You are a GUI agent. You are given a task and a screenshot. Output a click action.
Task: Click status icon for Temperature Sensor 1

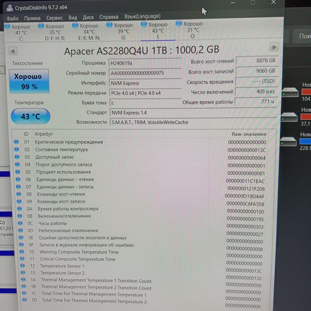[x=22, y=266]
